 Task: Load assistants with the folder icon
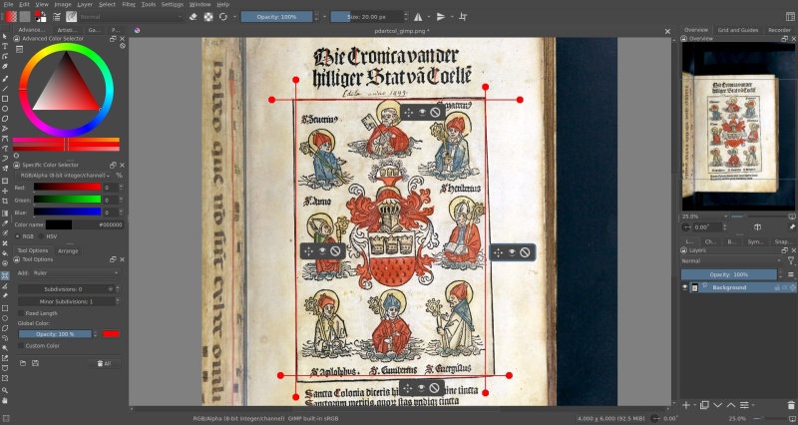[23, 363]
